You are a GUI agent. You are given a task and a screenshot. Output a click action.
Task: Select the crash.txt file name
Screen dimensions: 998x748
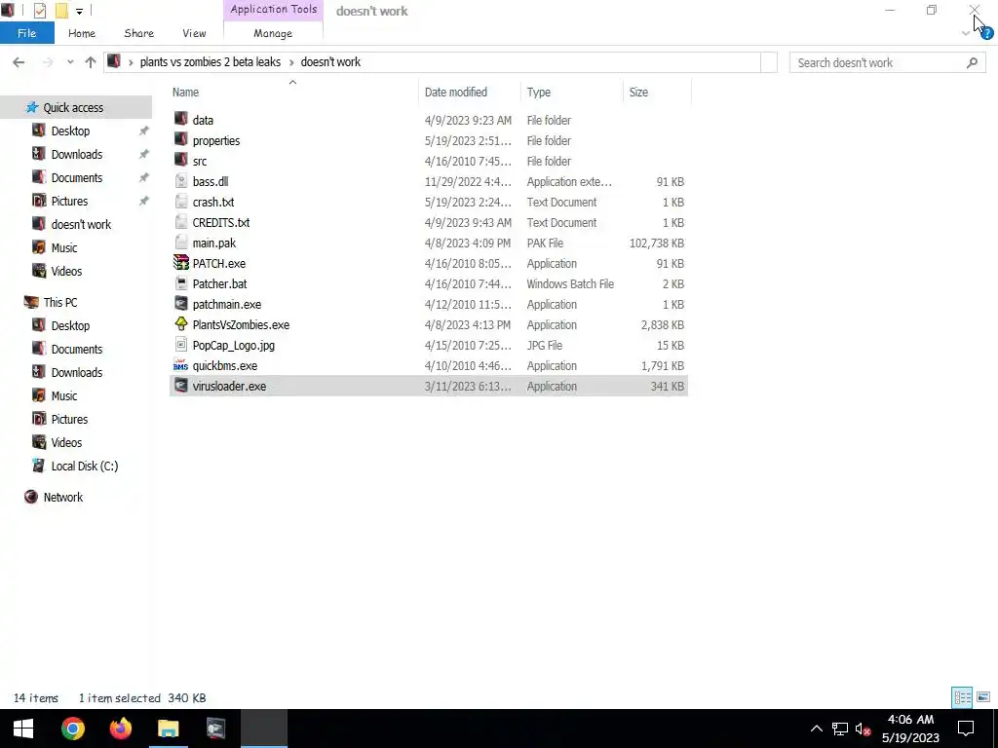(213, 203)
